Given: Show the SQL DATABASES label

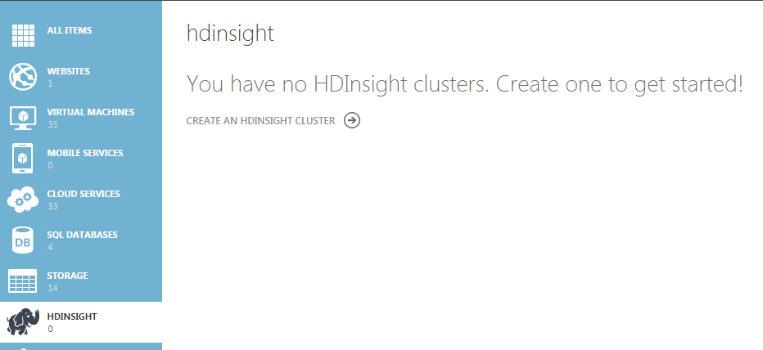Looking at the screenshot, I should 83,235.
